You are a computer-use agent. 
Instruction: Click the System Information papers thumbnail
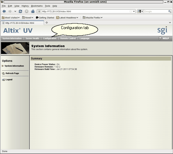(15, 48)
